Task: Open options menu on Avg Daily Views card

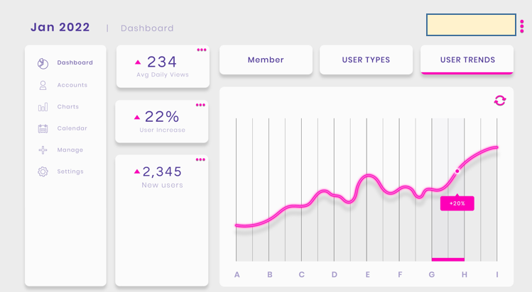Action: click(202, 50)
